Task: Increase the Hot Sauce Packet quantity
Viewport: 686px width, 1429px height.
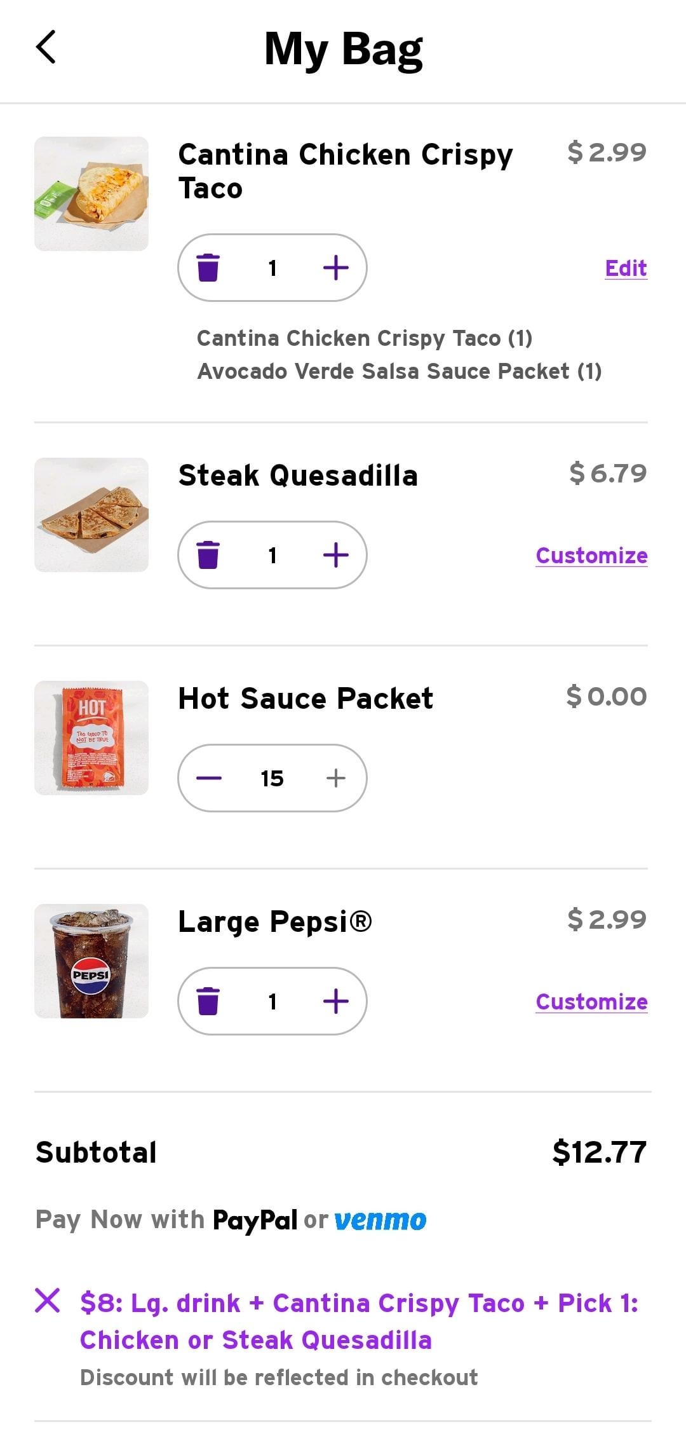Action: [x=335, y=778]
